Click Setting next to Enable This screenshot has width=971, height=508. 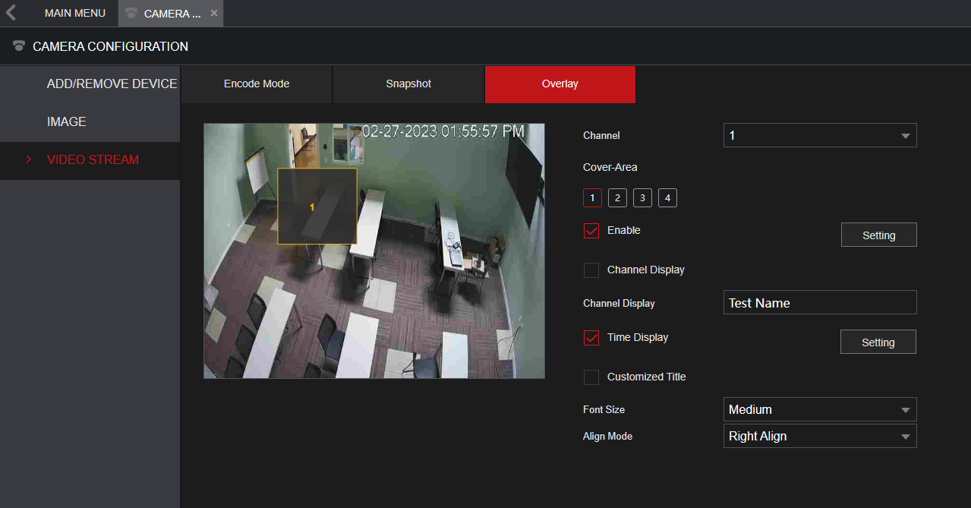coord(878,235)
